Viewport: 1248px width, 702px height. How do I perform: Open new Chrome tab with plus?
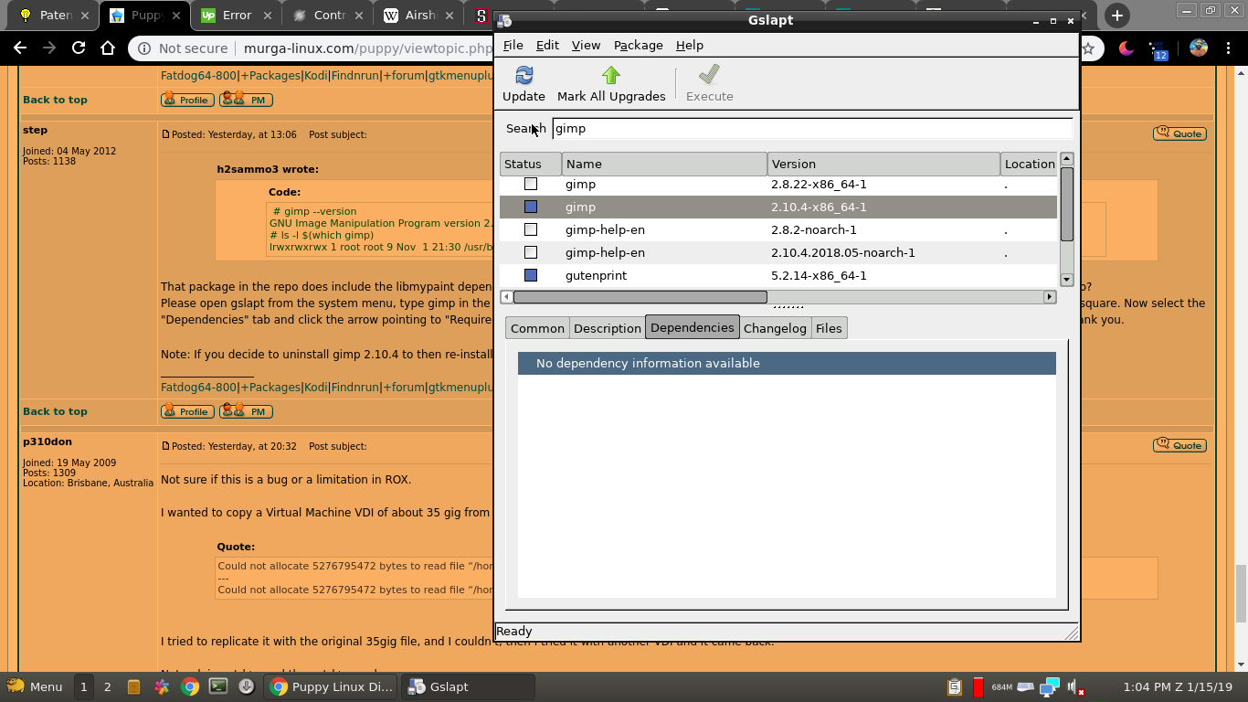point(1116,16)
